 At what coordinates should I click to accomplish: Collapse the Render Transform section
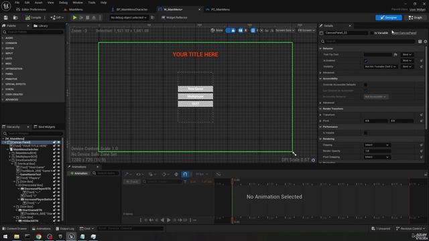pos(320,108)
